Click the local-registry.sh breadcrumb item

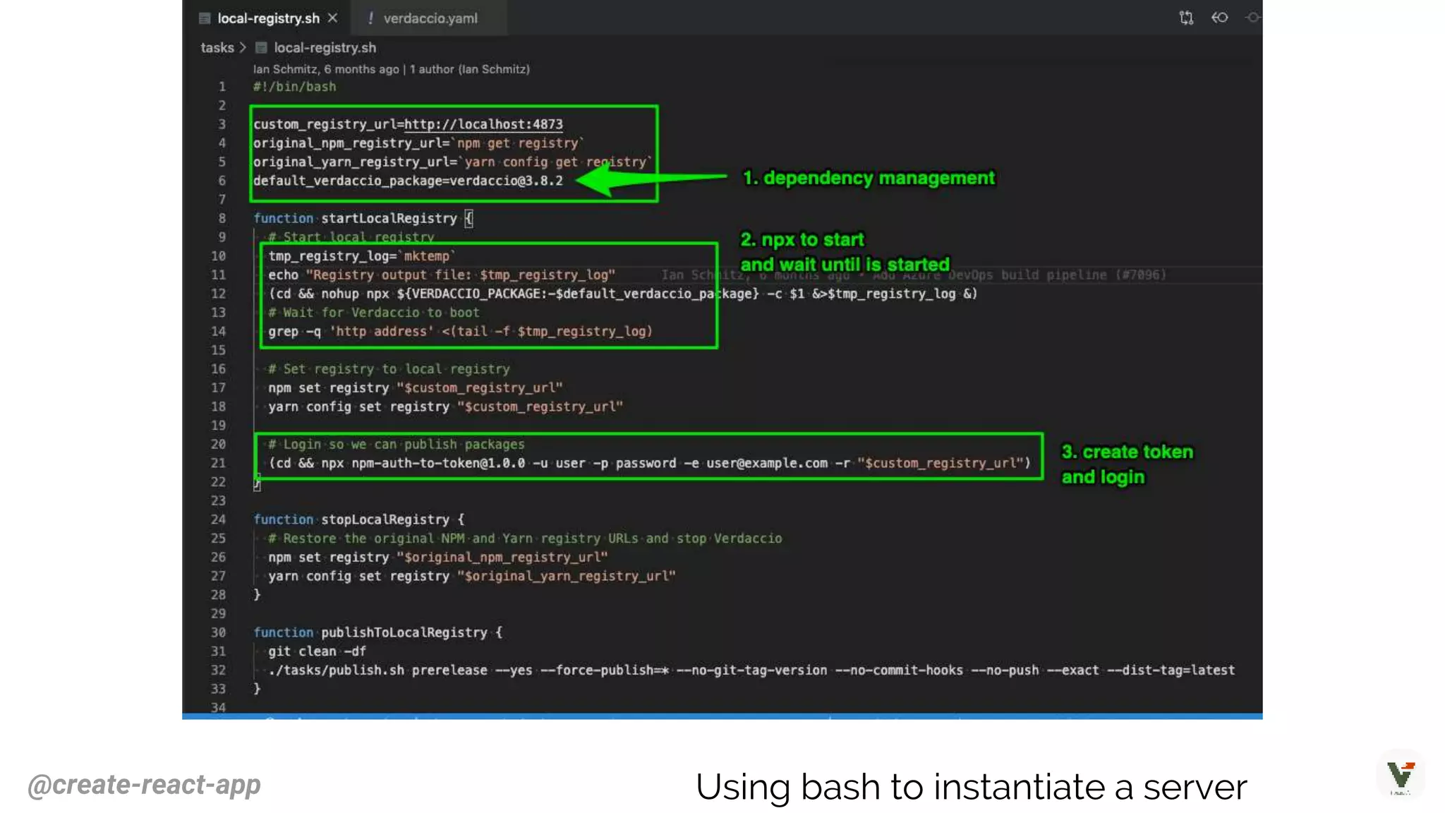point(325,48)
